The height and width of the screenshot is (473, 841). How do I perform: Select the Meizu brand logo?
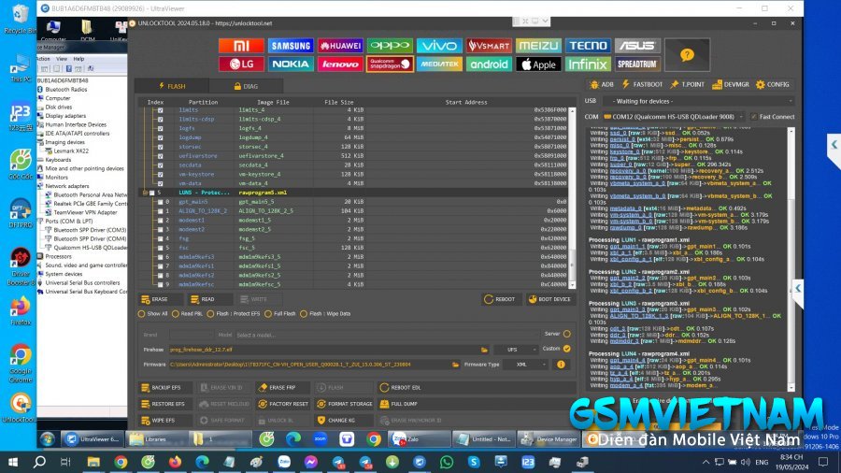point(538,46)
